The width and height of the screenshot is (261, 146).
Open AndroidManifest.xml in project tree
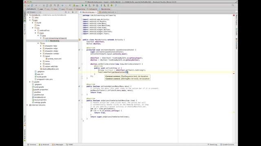51,69
